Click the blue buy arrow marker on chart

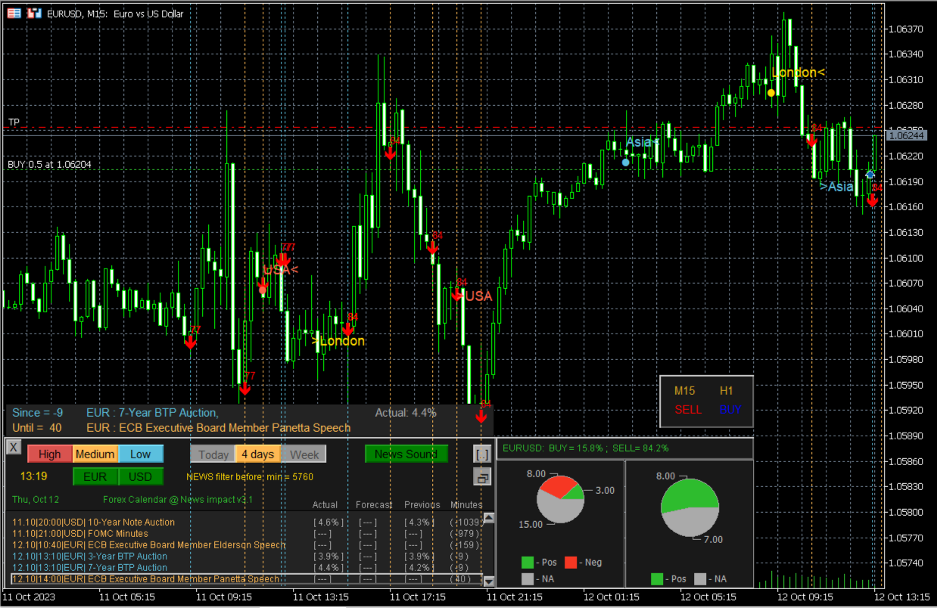coord(870,175)
